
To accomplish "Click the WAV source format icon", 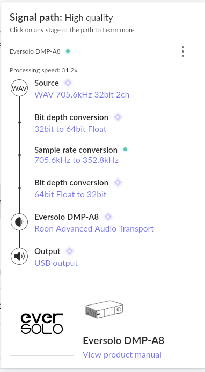I will click(x=19, y=88).
